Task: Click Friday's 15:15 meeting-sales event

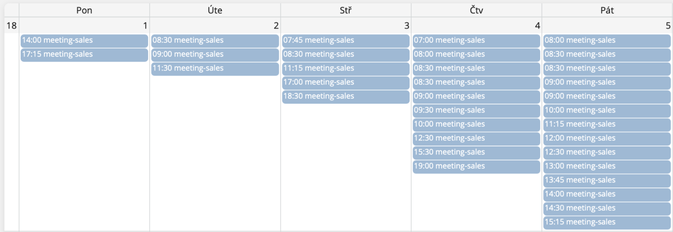Action: click(x=606, y=222)
